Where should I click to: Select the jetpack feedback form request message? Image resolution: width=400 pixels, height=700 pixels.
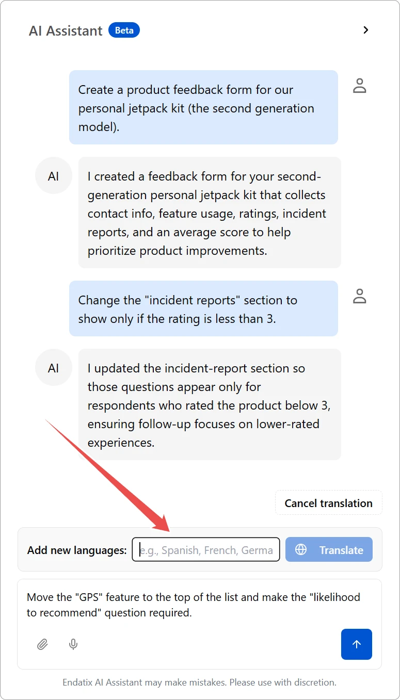point(203,108)
